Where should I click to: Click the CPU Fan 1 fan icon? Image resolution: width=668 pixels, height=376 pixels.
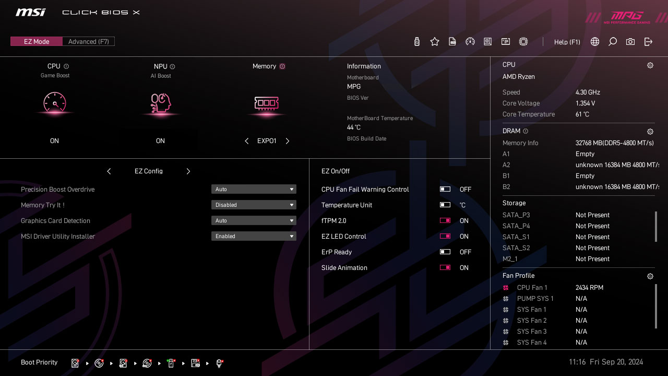[x=505, y=287]
